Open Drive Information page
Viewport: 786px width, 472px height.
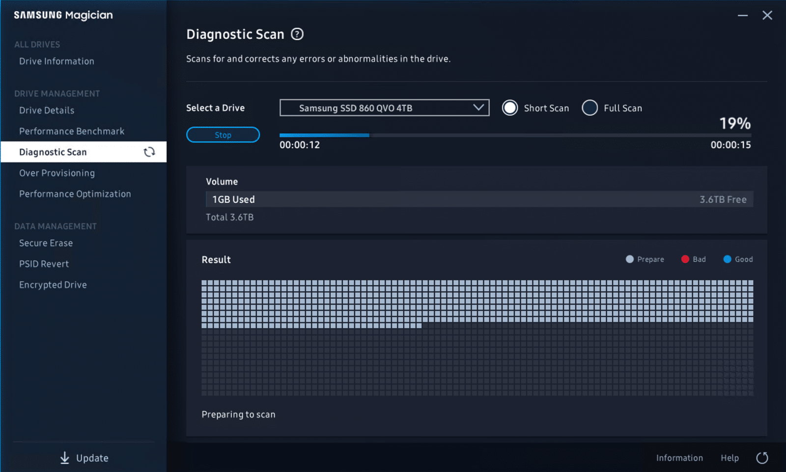56,61
